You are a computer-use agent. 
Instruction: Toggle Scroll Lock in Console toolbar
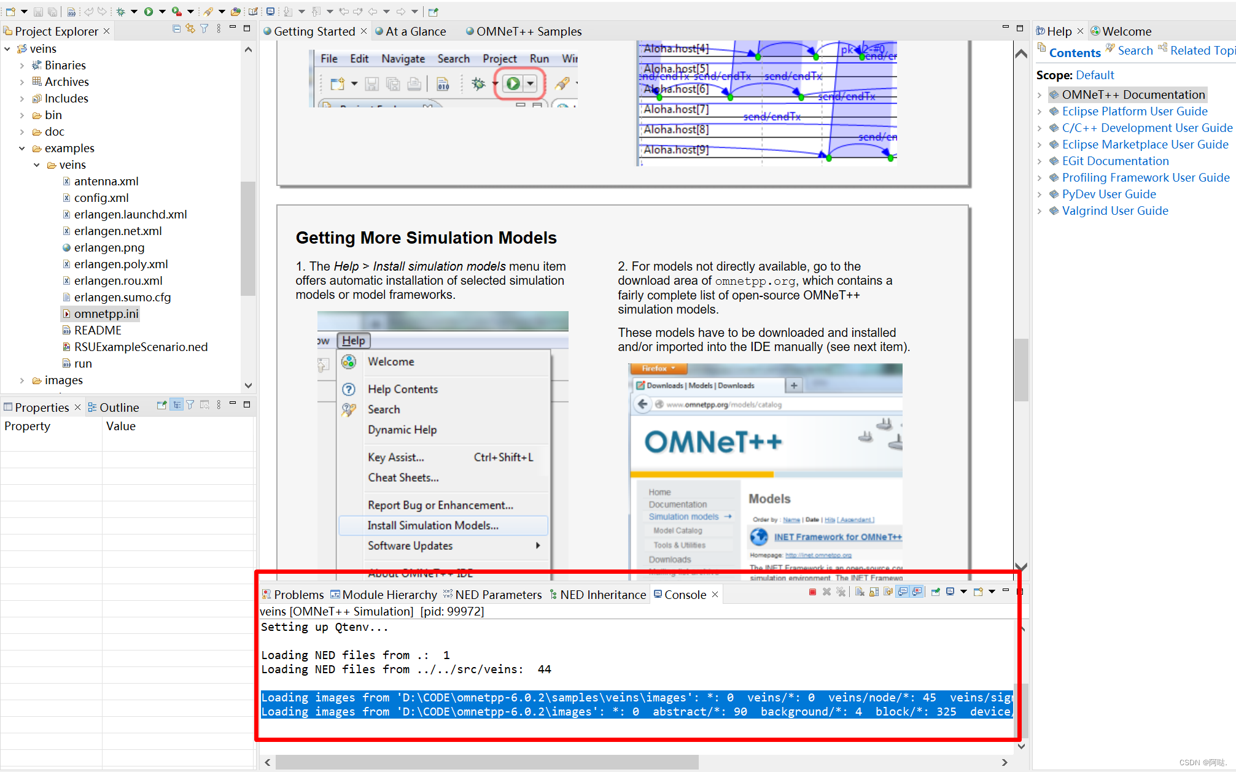click(874, 592)
